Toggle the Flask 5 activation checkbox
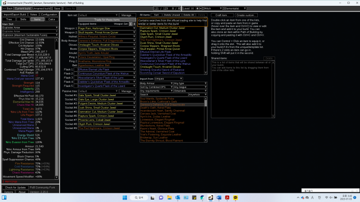 75,86
